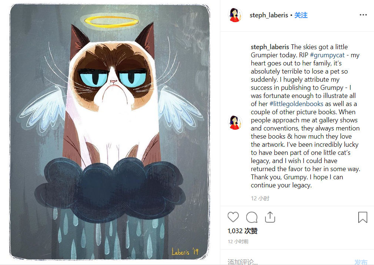
Task: Click the Laberis '19 signature on artwork
Action: pos(185,251)
